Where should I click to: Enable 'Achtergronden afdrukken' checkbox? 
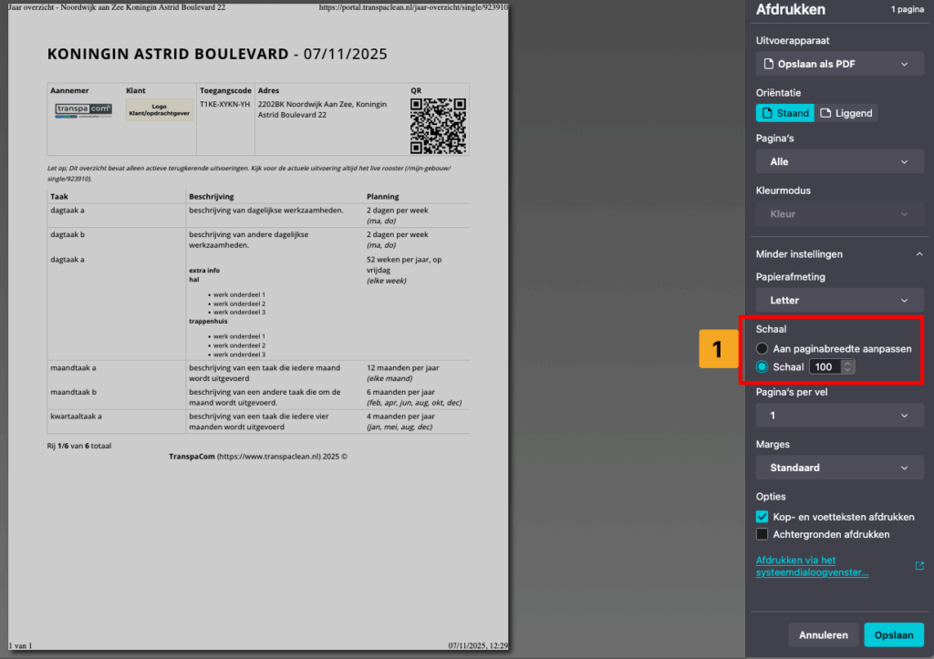tap(763, 534)
